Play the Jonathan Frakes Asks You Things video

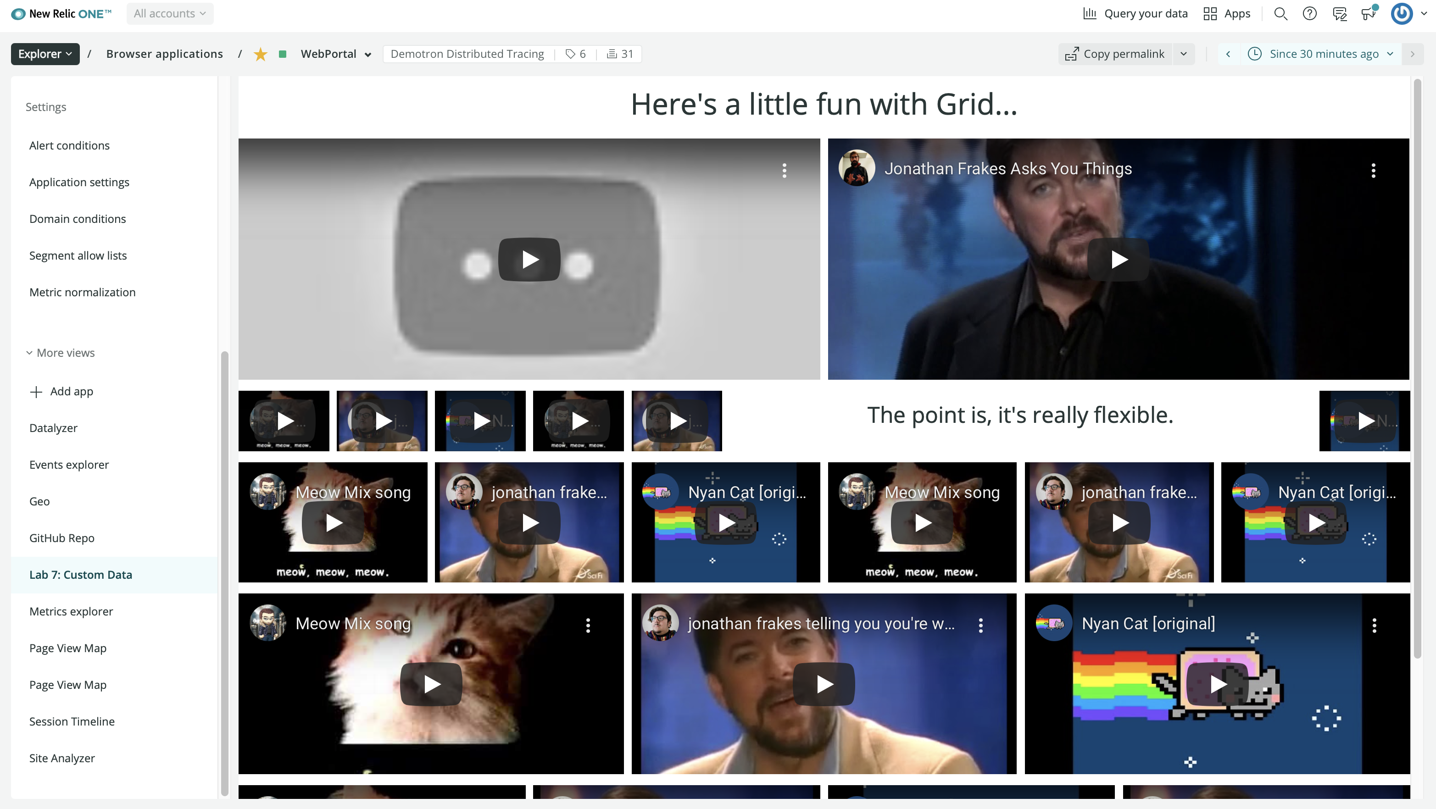click(1118, 260)
